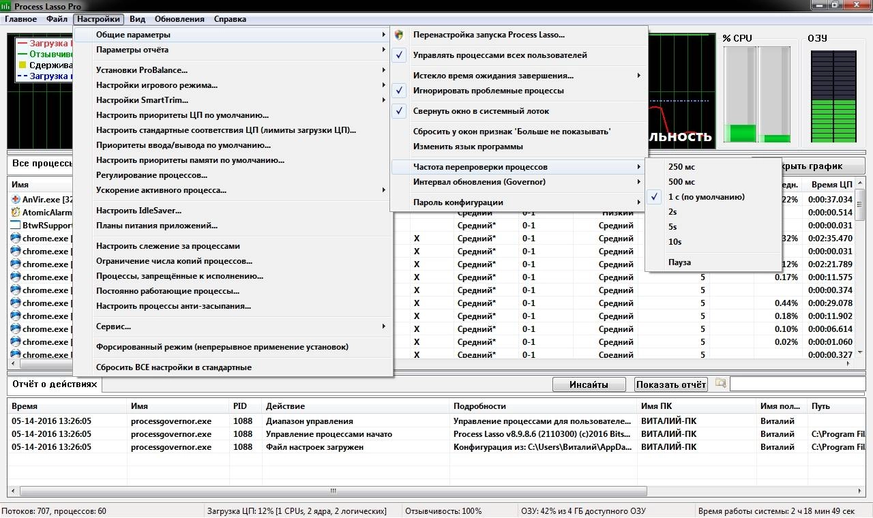Click the BtwRSupport process icon

coord(16,226)
